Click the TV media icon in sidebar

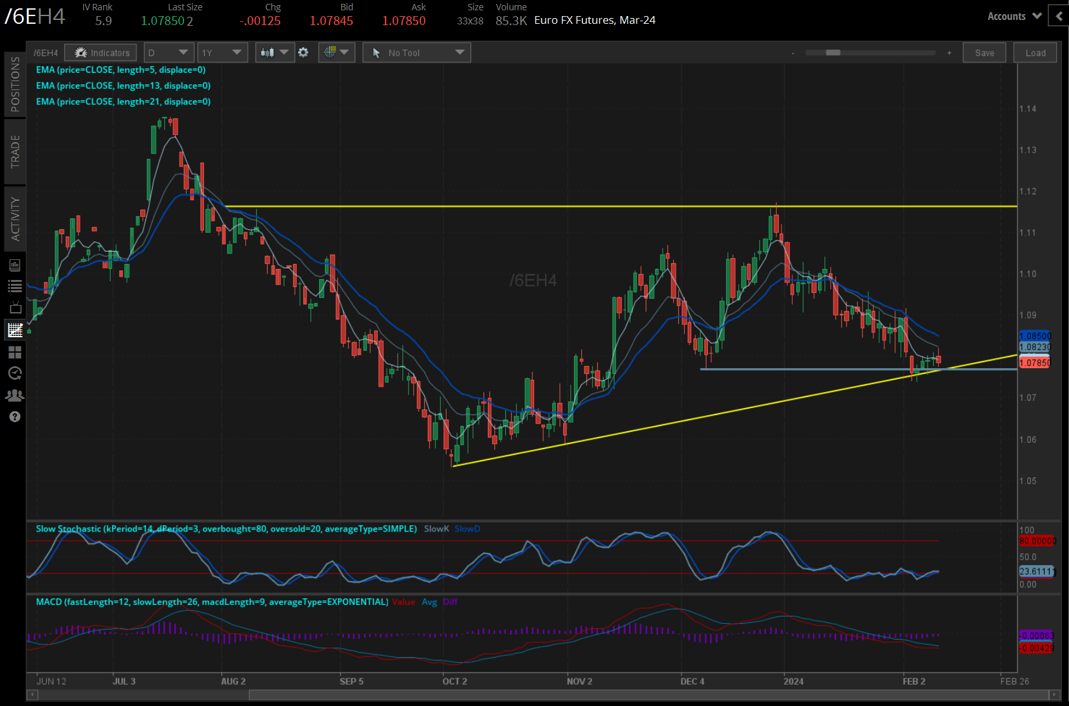[15, 308]
